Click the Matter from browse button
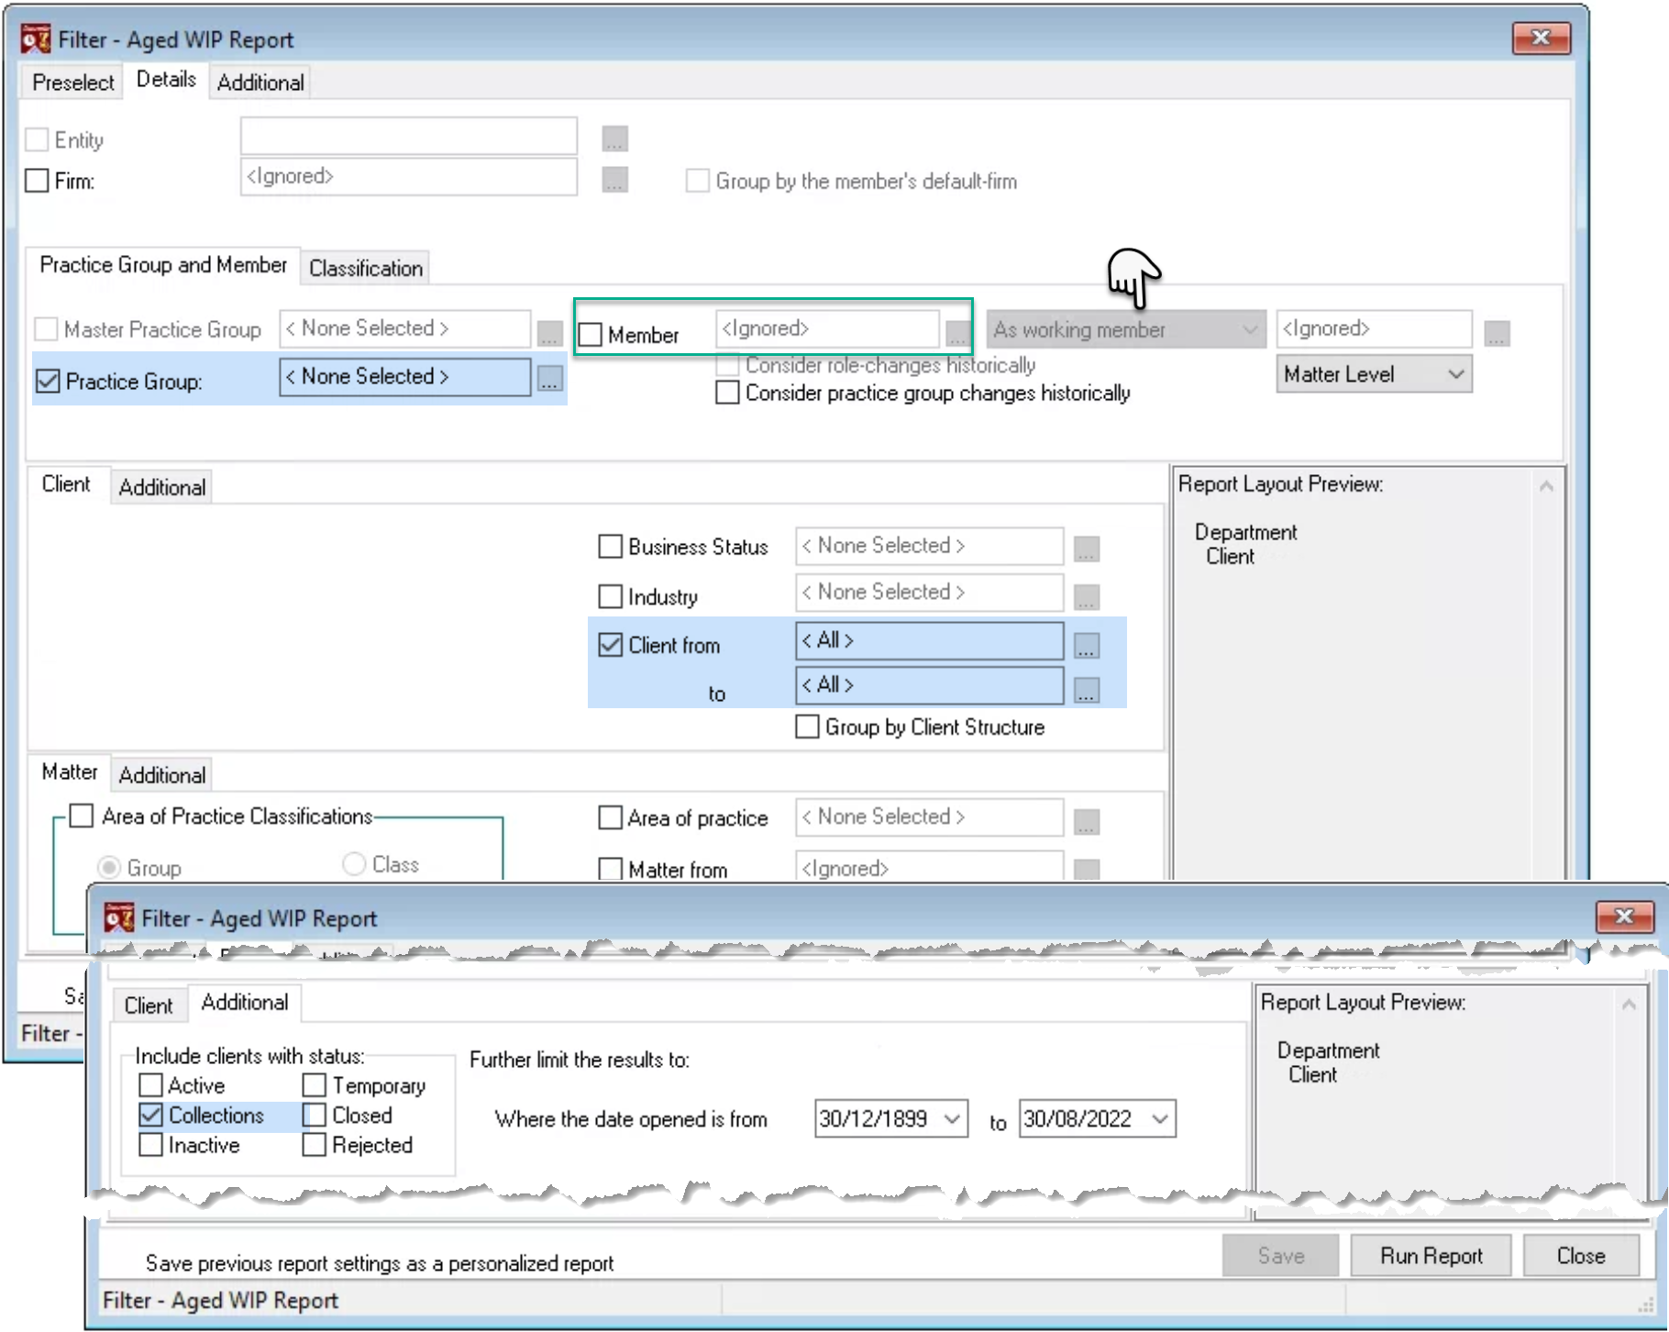 pos(1087,869)
